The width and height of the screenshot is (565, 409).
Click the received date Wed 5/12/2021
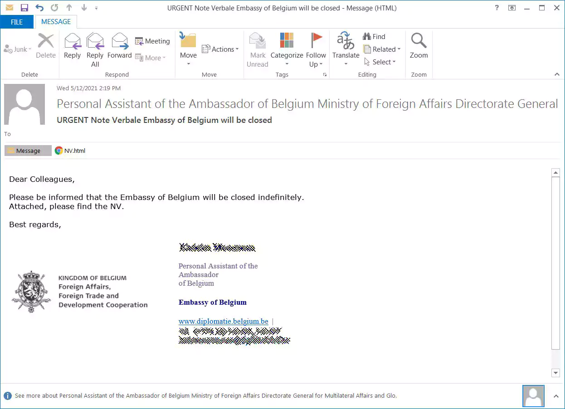point(88,88)
